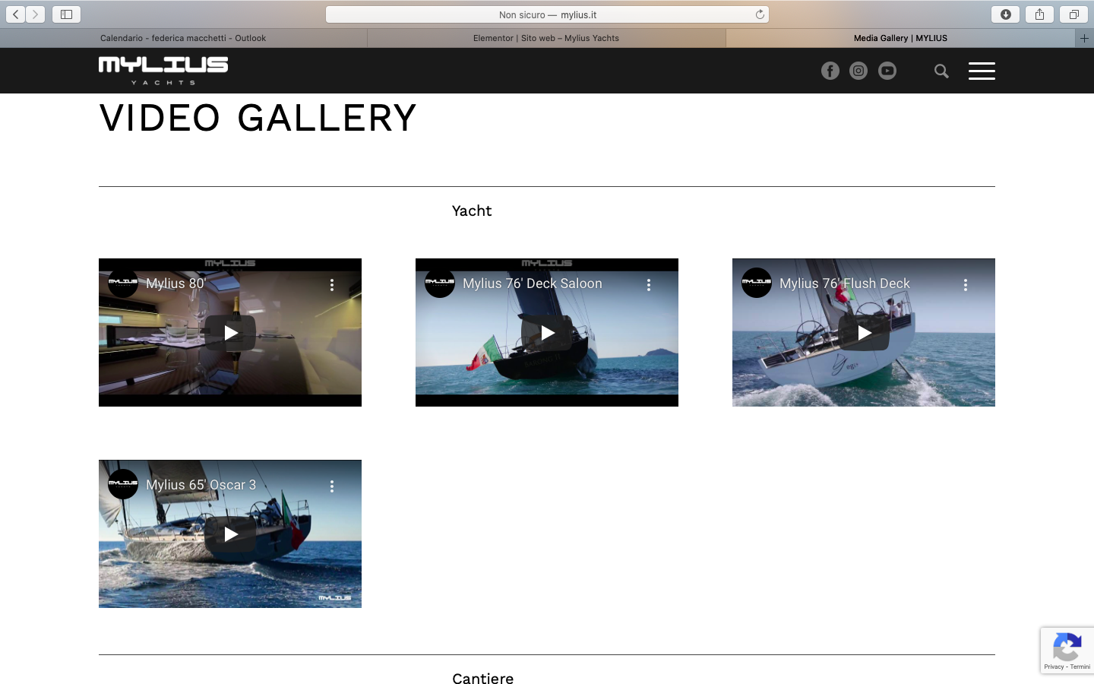Open the Safari share menu
Image resolution: width=1094 pixels, height=684 pixels.
pos(1039,14)
